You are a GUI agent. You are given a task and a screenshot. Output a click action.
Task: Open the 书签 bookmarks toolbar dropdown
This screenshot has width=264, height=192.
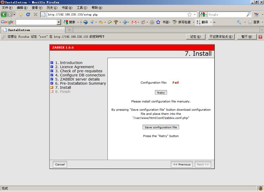coord(166,22)
